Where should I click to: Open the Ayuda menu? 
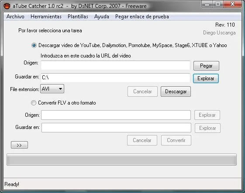pos(102,17)
